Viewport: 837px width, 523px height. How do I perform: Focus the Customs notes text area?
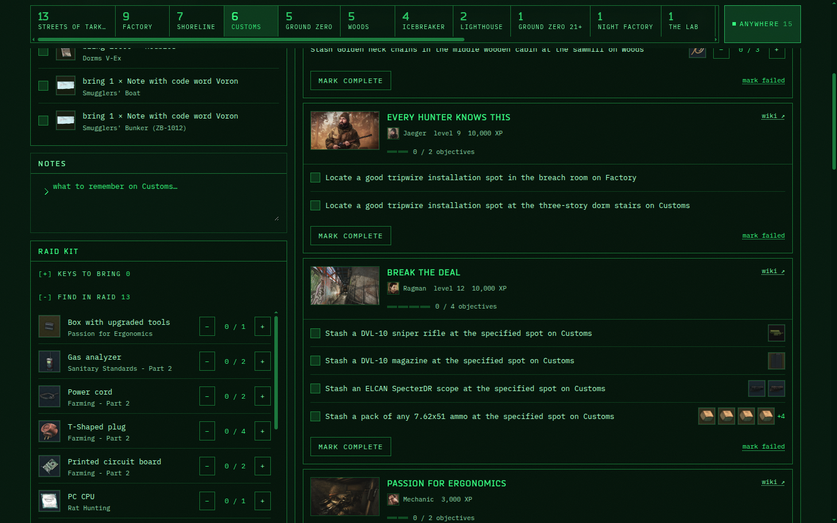pos(159,201)
